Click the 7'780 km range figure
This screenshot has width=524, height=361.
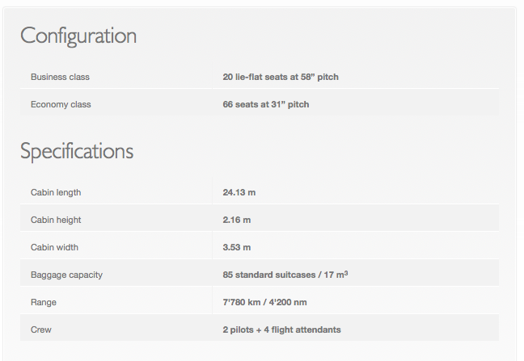(x=243, y=302)
